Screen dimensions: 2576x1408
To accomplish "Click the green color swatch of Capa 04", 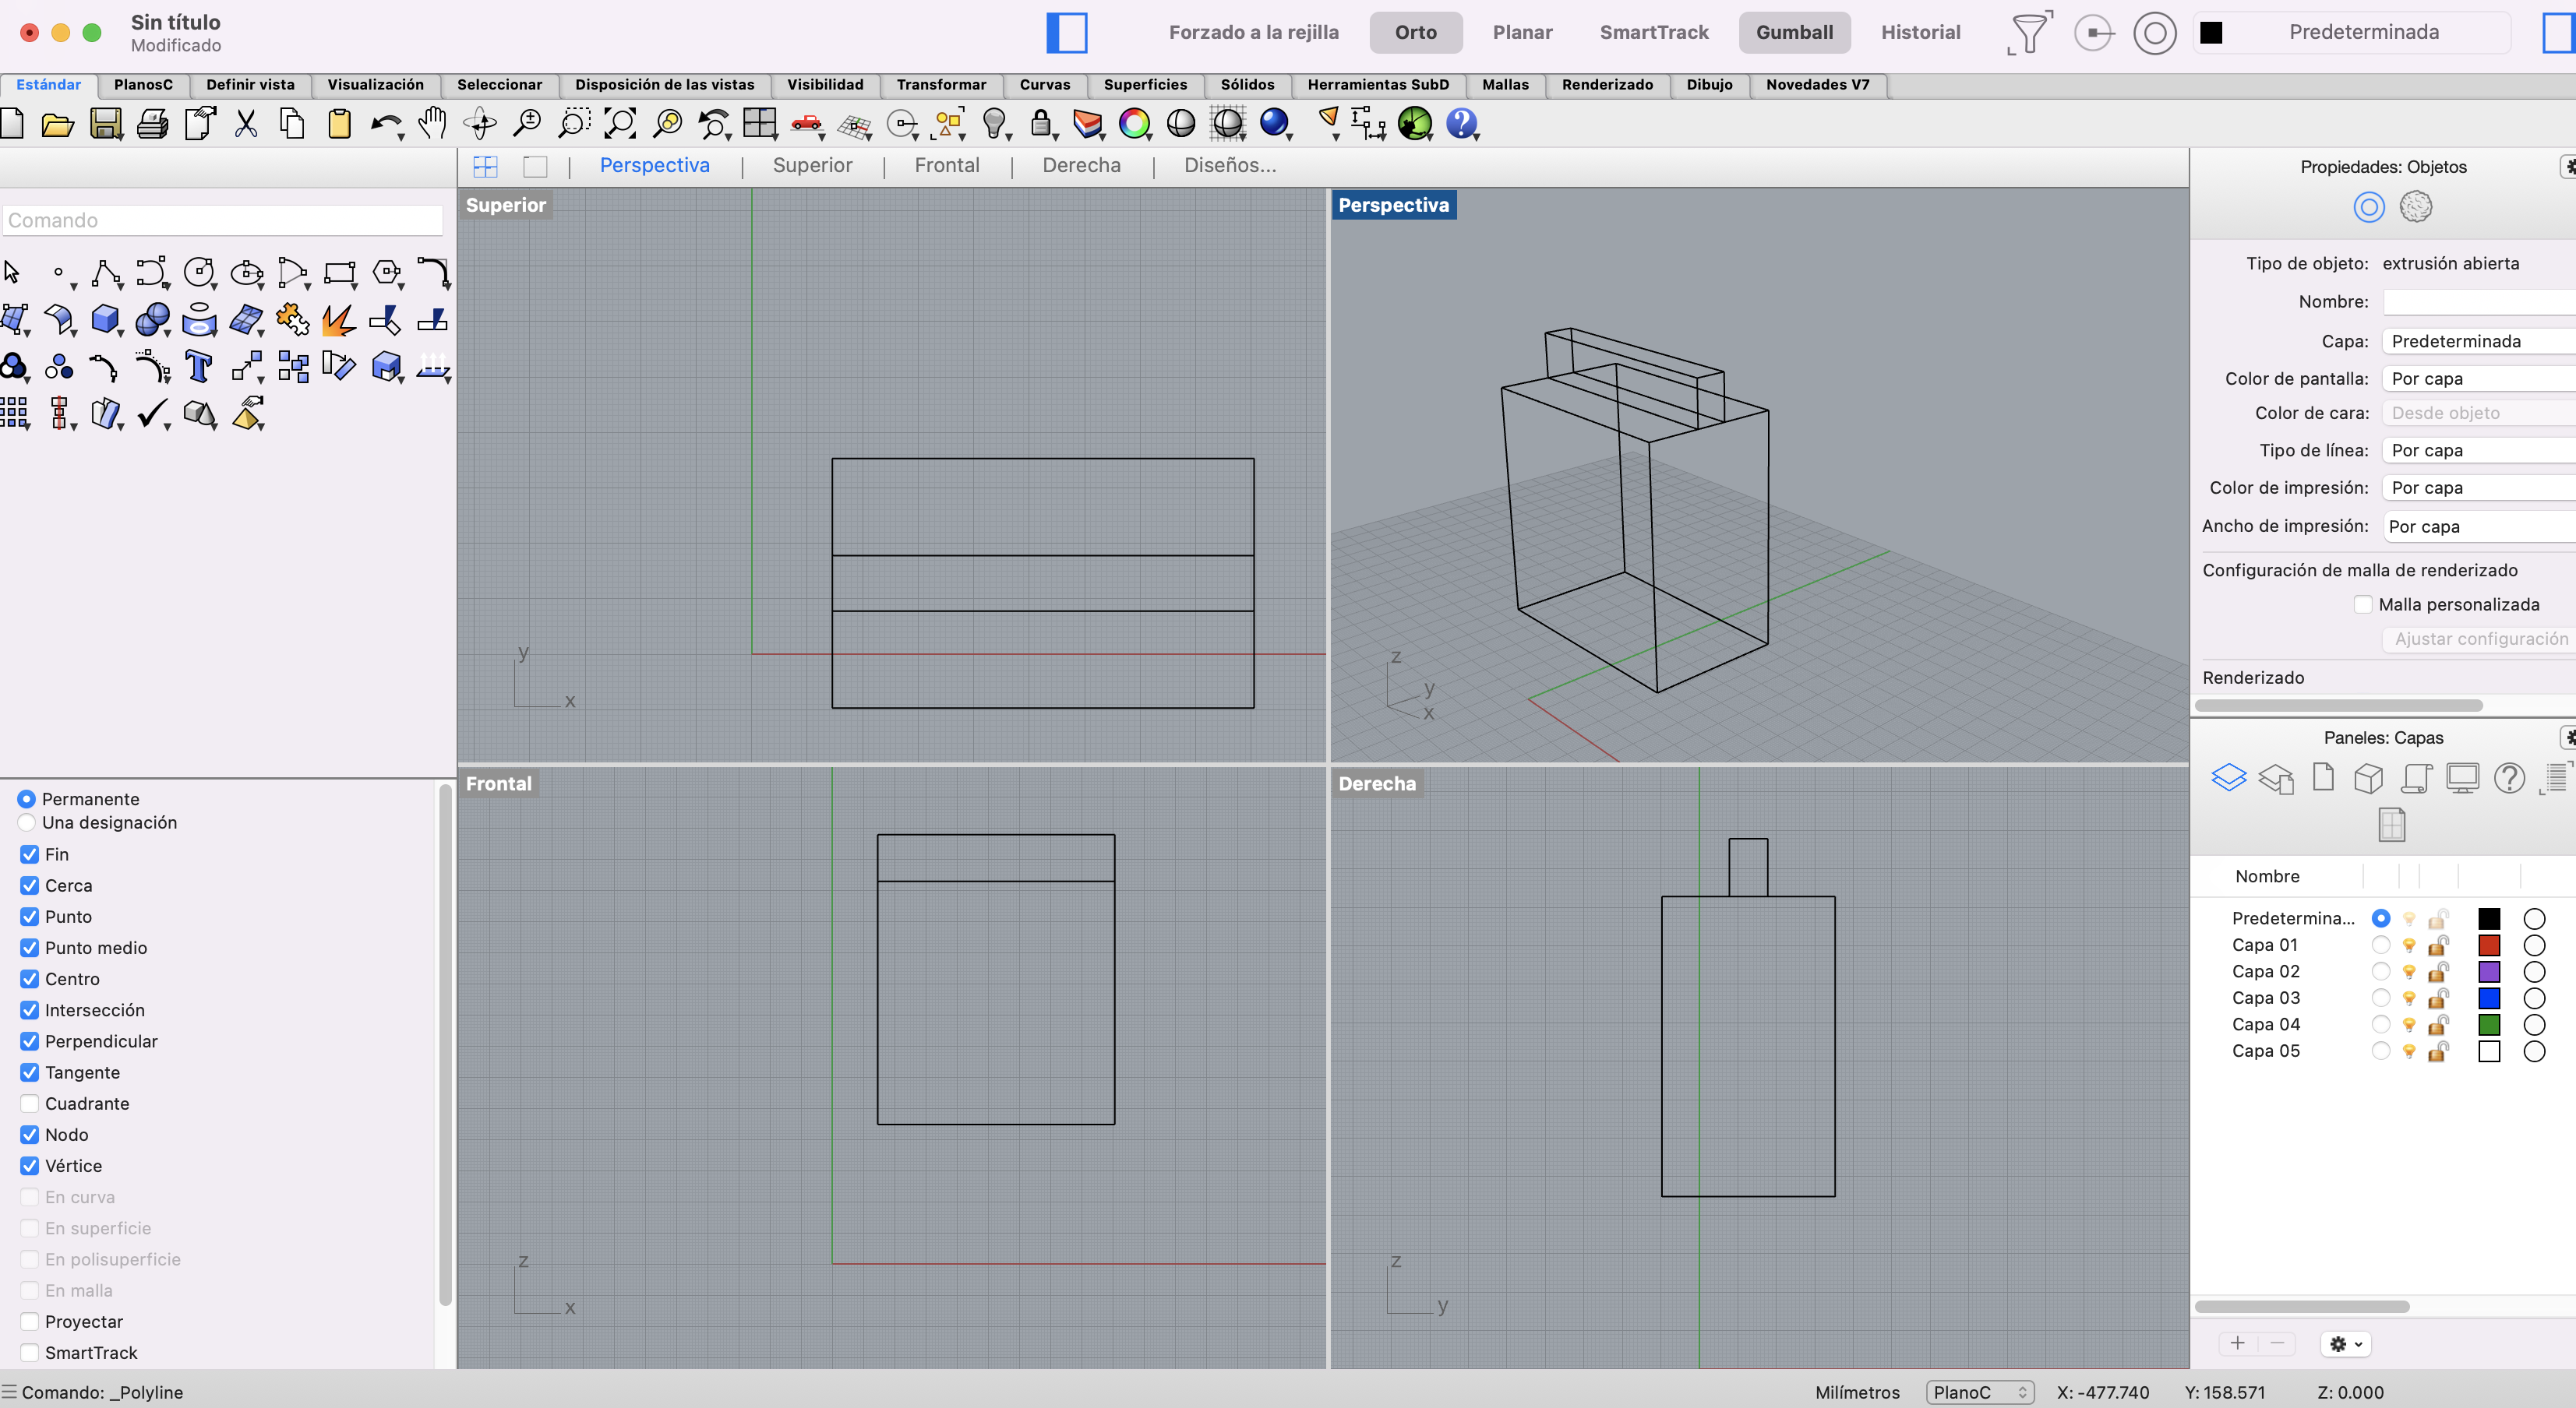I will click(2489, 1024).
